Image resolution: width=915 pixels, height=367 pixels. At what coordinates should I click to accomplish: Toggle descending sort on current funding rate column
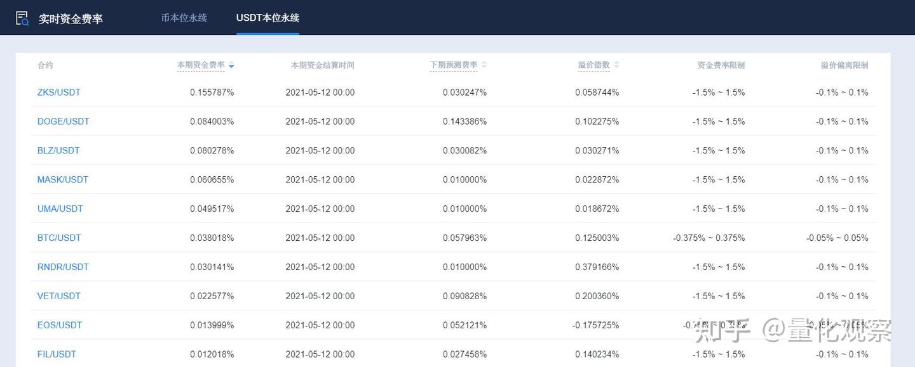point(231,65)
